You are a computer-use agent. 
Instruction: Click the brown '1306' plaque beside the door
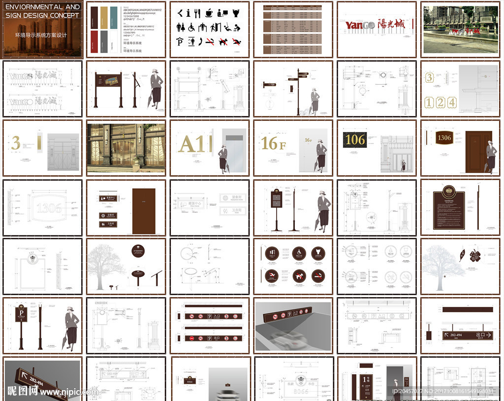click(x=444, y=137)
